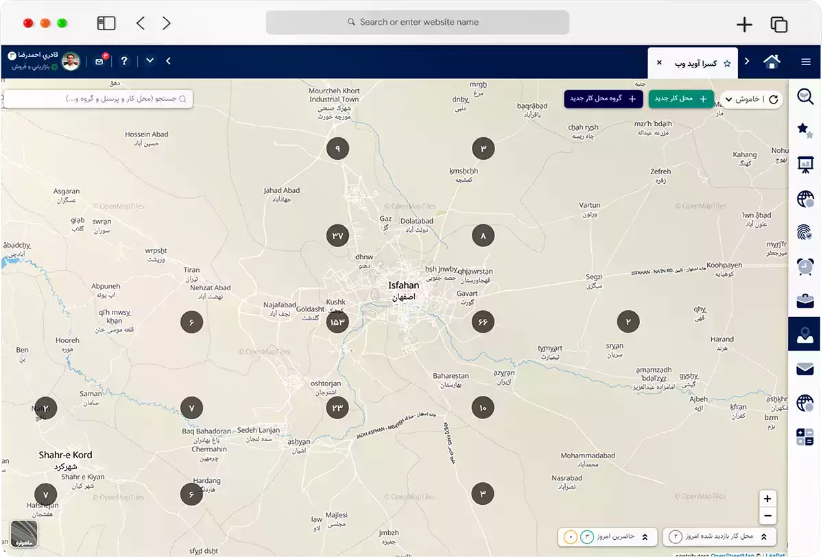Click the گروه محل کار جدید button

coord(604,99)
